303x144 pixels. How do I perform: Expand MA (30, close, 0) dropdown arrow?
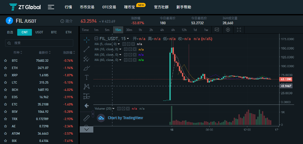[120, 55]
